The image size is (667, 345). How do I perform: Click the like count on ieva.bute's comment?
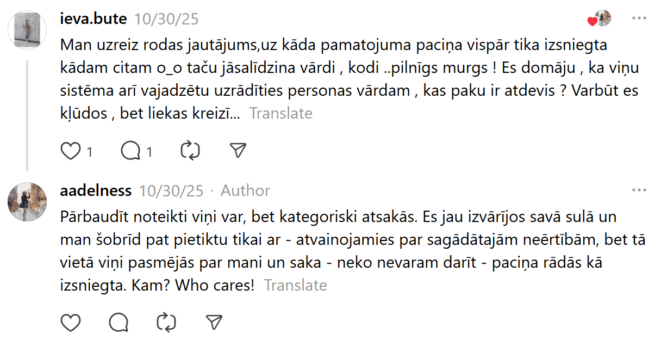point(90,152)
